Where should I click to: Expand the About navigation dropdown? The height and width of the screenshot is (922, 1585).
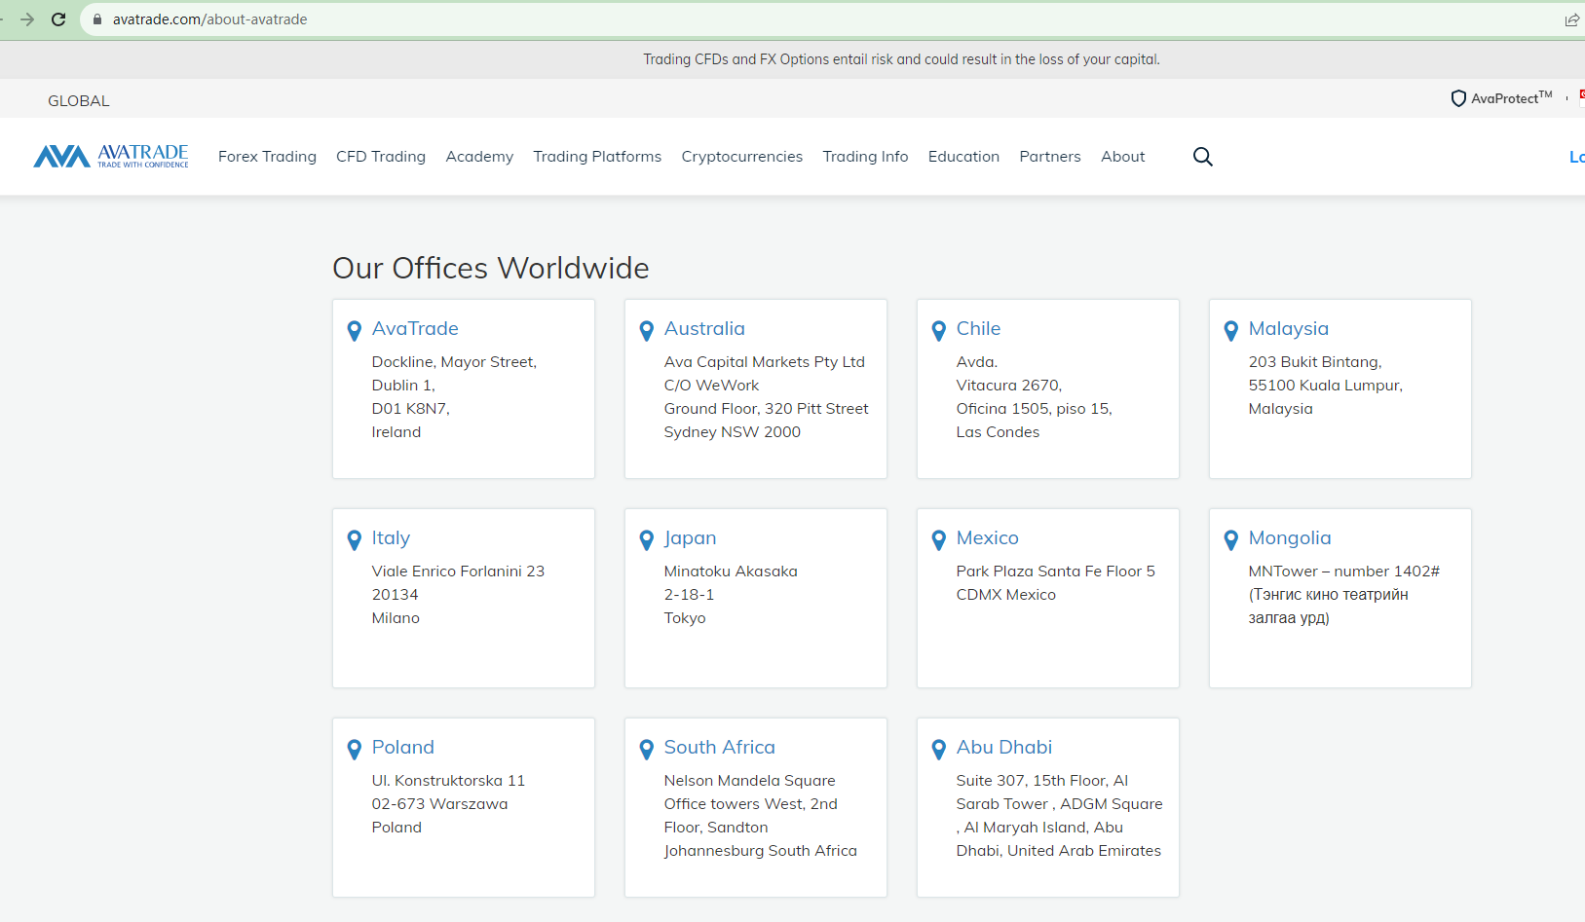(1122, 157)
